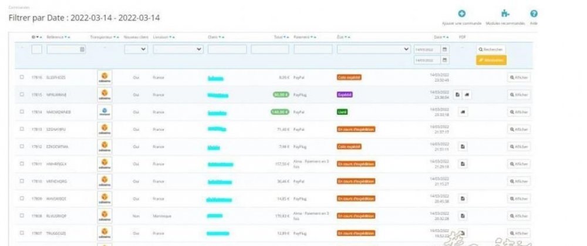Sort by Date column arrows

[x=446, y=37]
